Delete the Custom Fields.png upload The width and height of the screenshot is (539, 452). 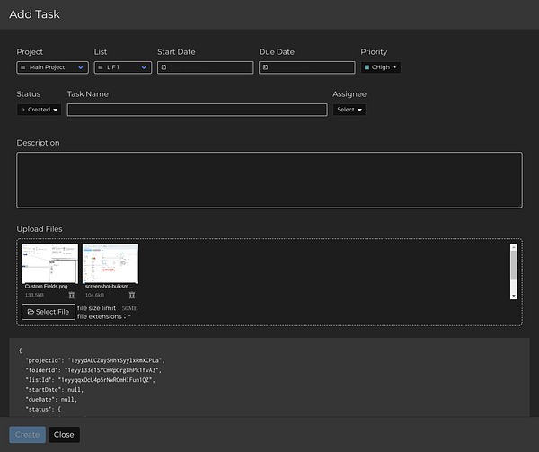click(x=72, y=295)
